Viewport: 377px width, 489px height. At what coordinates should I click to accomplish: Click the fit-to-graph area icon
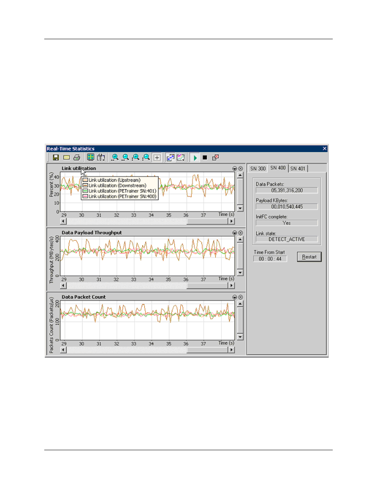pyautogui.click(x=157, y=158)
